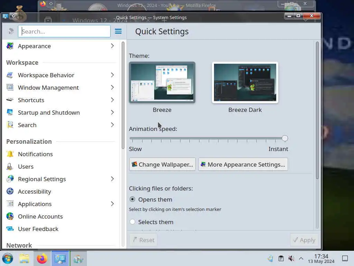The height and width of the screenshot is (266, 354).
Task: Choose the Breeze theme thumbnail
Action: 162,82
